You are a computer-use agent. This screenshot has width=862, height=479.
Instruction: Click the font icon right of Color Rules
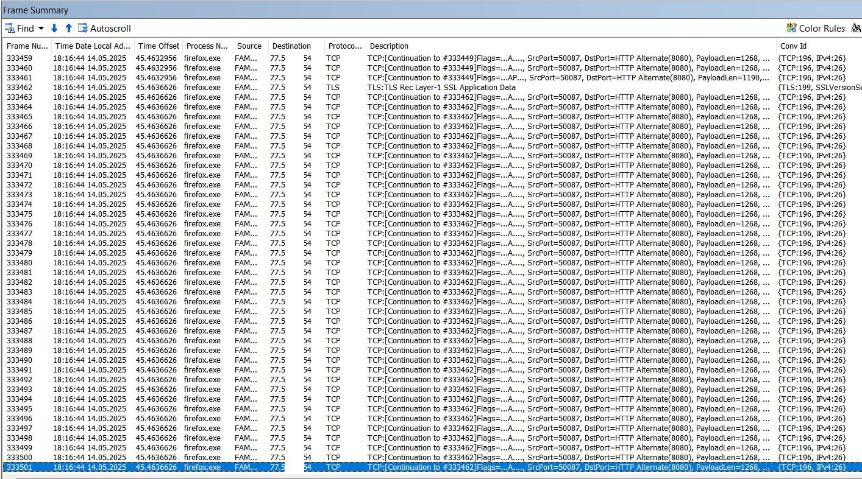[856, 28]
